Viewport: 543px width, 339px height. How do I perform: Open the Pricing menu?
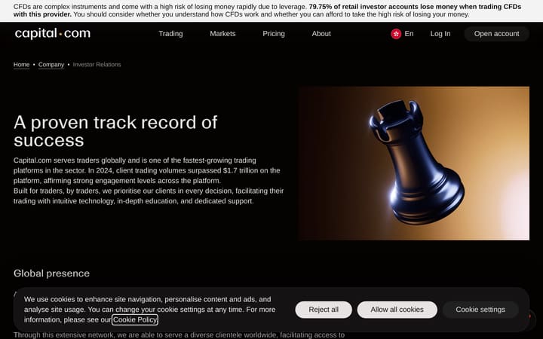click(x=274, y=34)
